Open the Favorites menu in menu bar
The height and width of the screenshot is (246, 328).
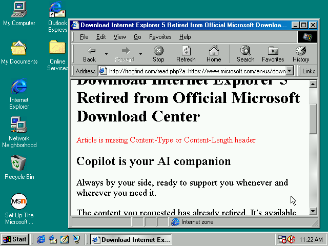(x=160, y=37)
